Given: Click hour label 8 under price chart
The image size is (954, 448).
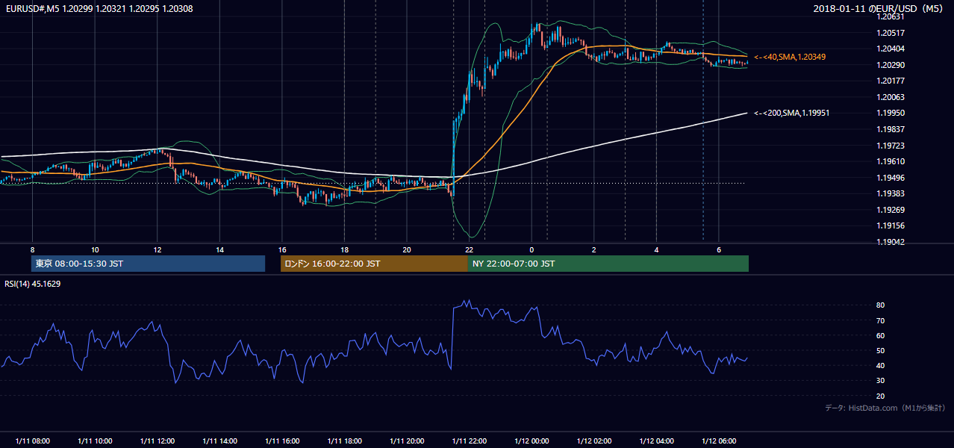Looking at the screenshot, I should pyautogui.click(x=32, y=249).
